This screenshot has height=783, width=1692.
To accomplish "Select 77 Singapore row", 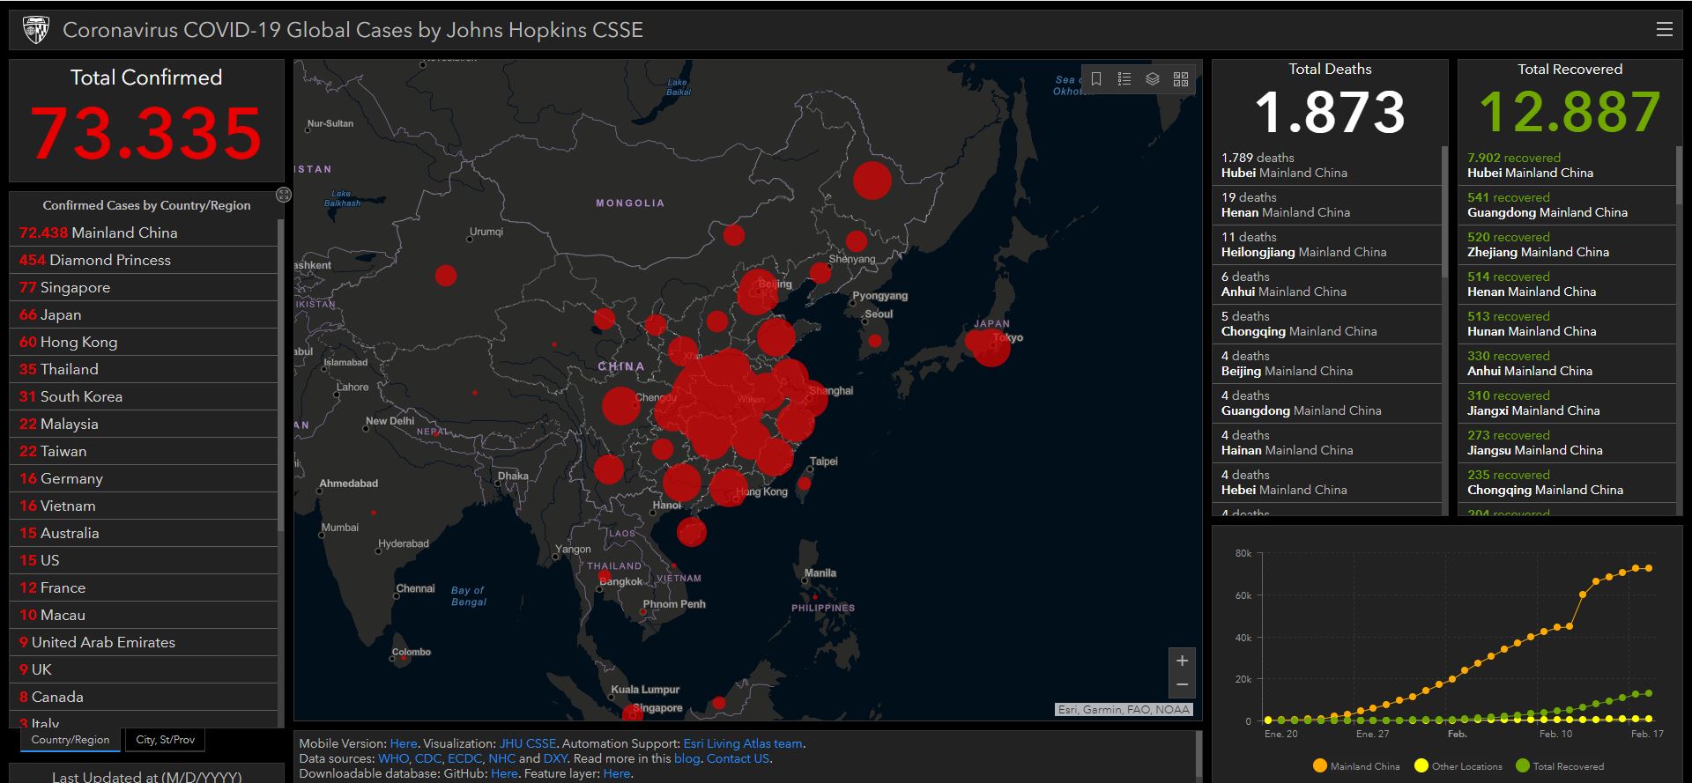I will (x=145, y=287).
